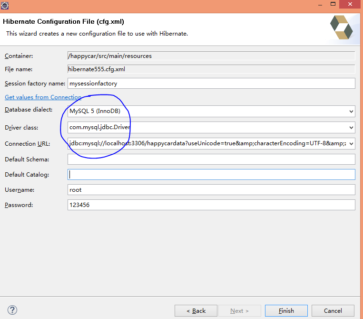Click the Password field containing 123456
Viewport: 363px width, 319px height.
tap(211, 205)
